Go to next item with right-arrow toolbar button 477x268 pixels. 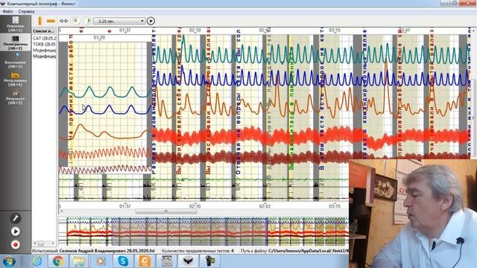[x=88, y=21]
